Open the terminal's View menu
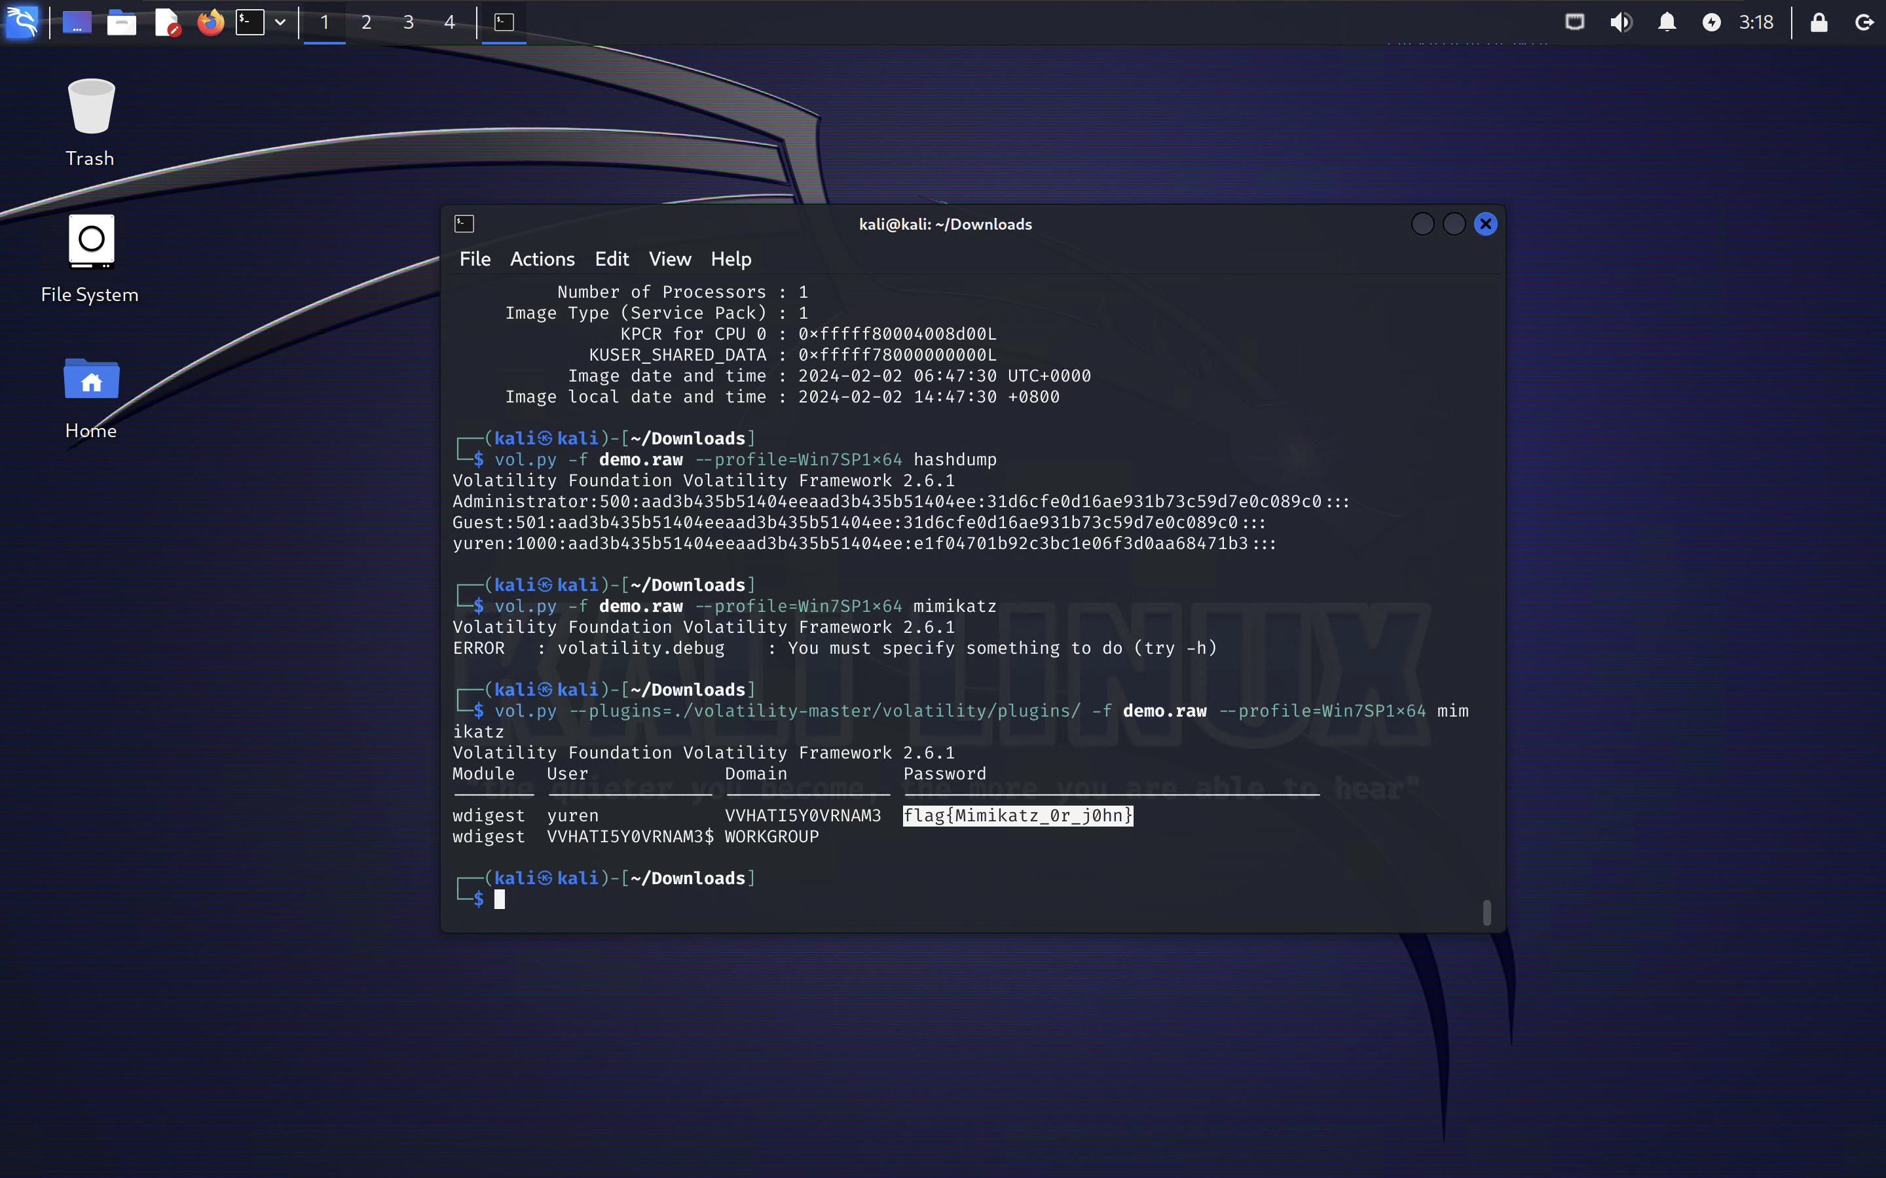This screenshot has width=1886, height=1178. click(669, 259)
